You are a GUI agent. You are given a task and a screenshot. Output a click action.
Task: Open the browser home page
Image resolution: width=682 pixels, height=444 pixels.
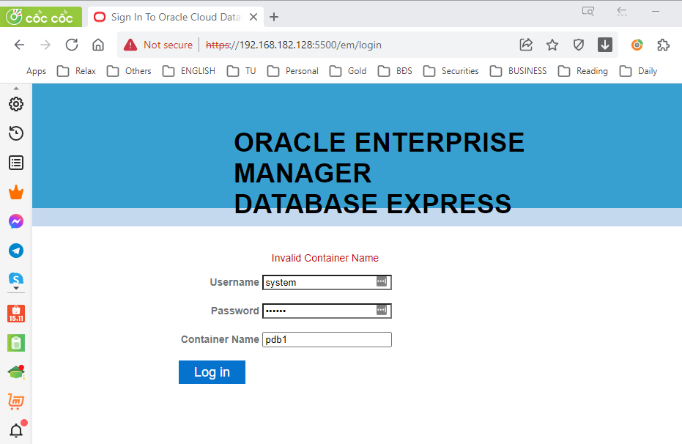98,45
